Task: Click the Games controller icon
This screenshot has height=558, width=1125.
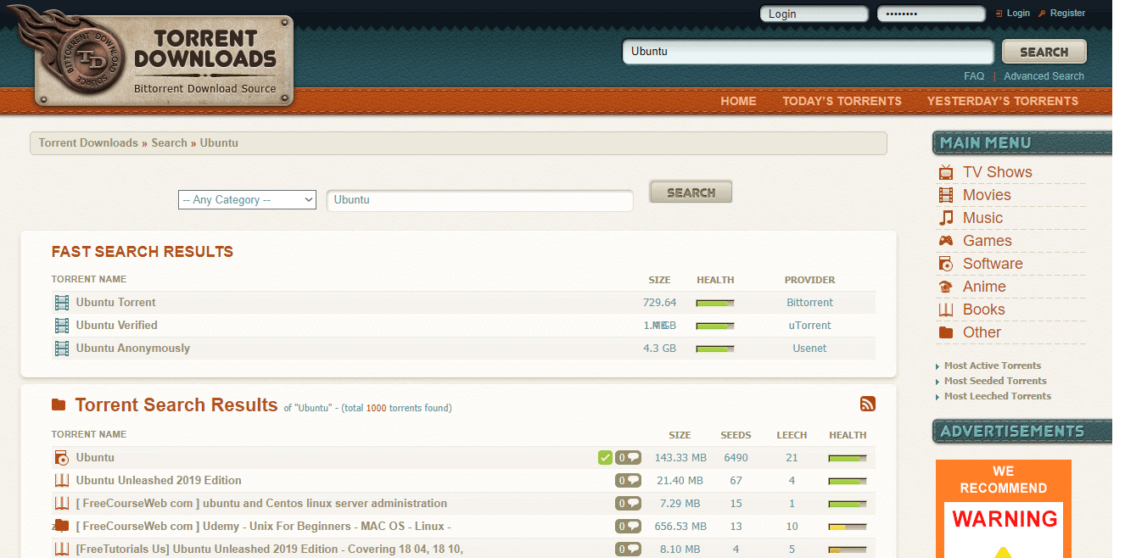Action: tap(945, 241)
